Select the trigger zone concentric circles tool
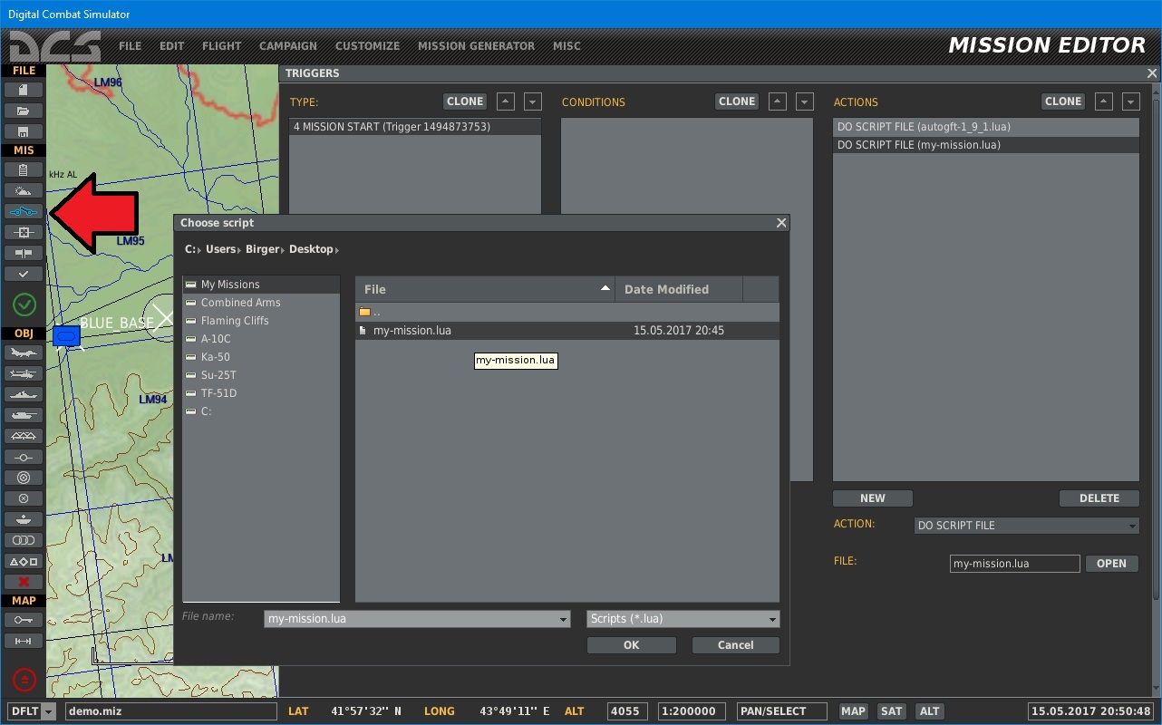Image resolution: width=1162 pixels, height=725 pixels. [x=24, y=478]
